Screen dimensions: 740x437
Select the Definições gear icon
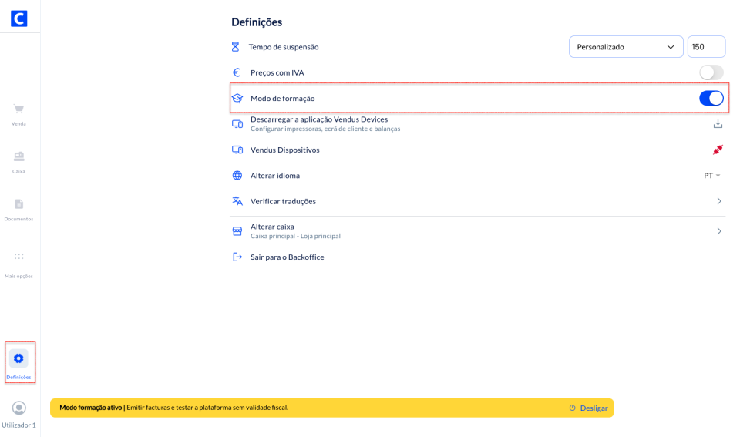pyautogui.click(x=18, y=358)
